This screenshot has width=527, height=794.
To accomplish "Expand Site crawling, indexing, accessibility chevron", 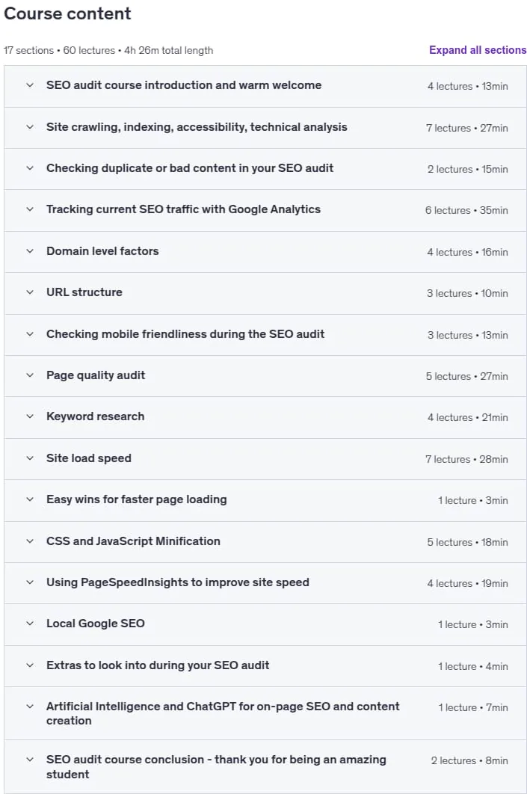I will pyautogui.click(x=30, y=127).
